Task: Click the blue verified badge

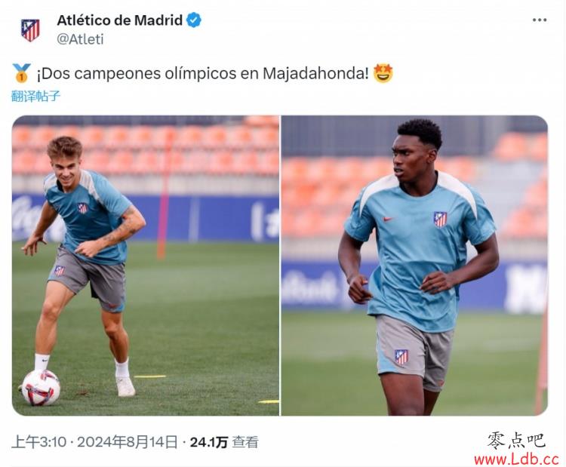Action: tap(194, 20)
